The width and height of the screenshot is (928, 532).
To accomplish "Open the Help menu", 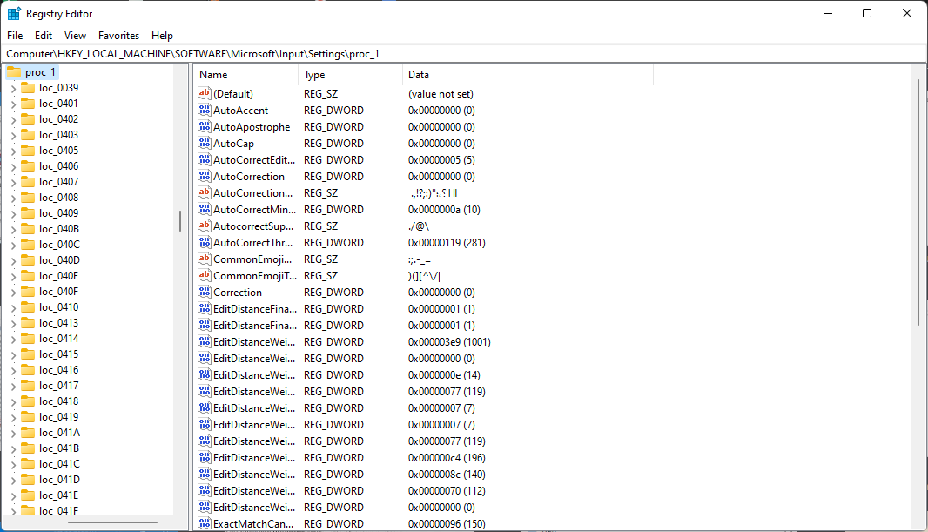I will (x=162, y=36).
